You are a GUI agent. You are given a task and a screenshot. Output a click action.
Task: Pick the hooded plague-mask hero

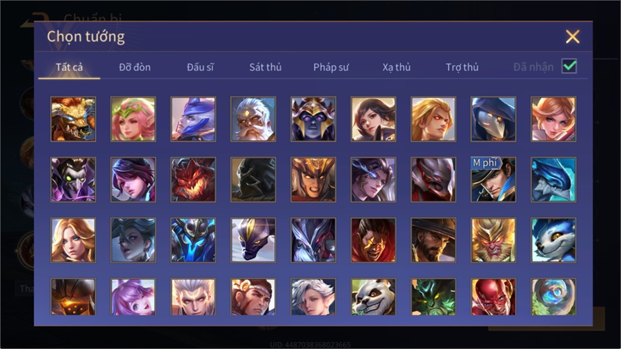(493, 119)
